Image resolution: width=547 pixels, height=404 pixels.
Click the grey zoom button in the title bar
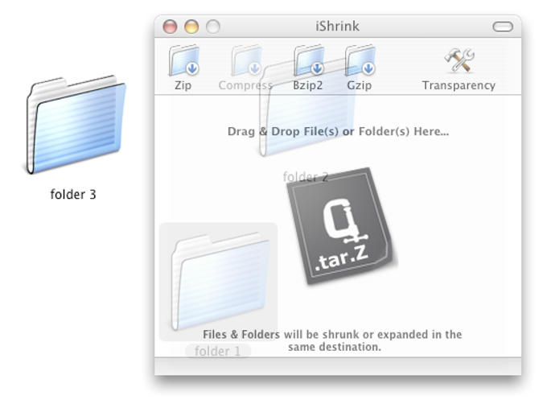click(213, 27)
